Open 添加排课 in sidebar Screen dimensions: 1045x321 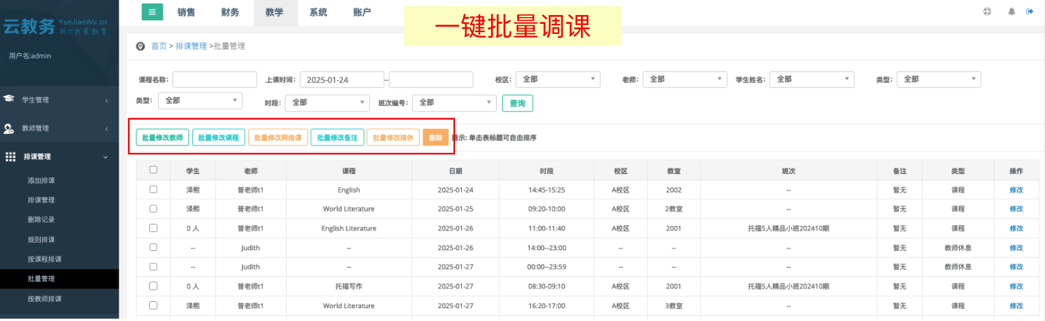[41, 180]
